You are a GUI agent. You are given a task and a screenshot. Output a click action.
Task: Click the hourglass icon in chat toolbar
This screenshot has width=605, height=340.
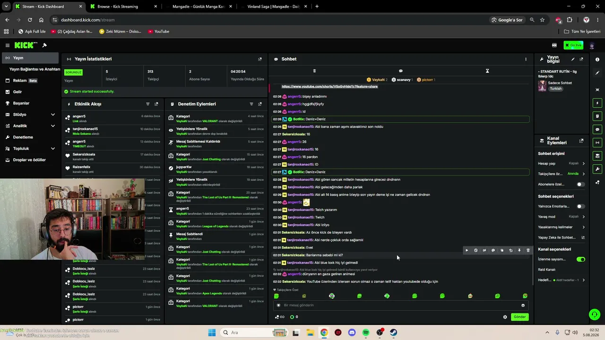tap(487, 71)
